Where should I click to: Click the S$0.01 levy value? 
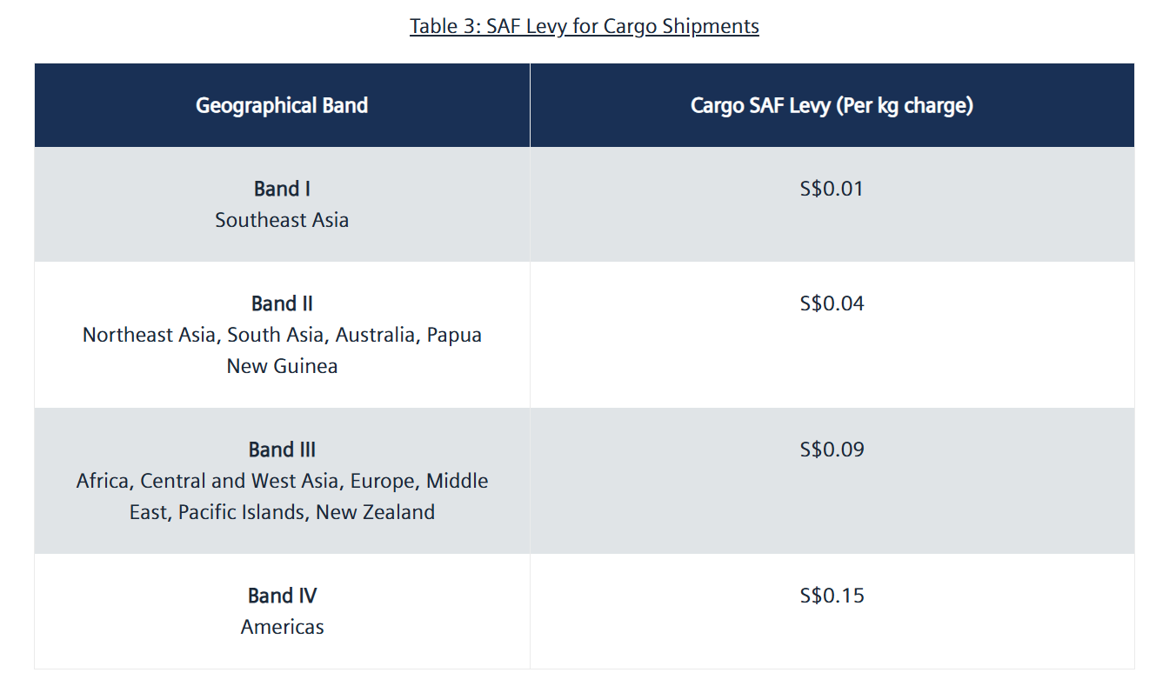[x=832, y=189]
